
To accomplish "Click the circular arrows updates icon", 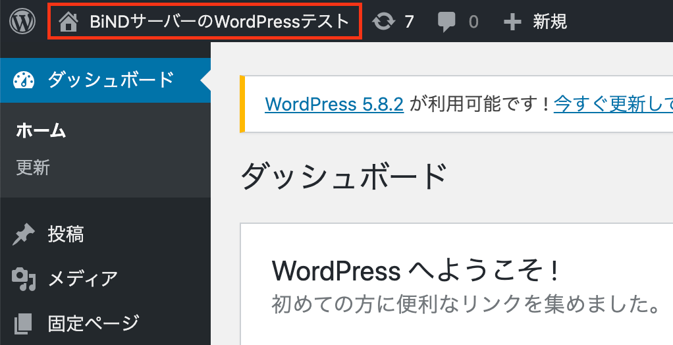I will pos(383,22).
